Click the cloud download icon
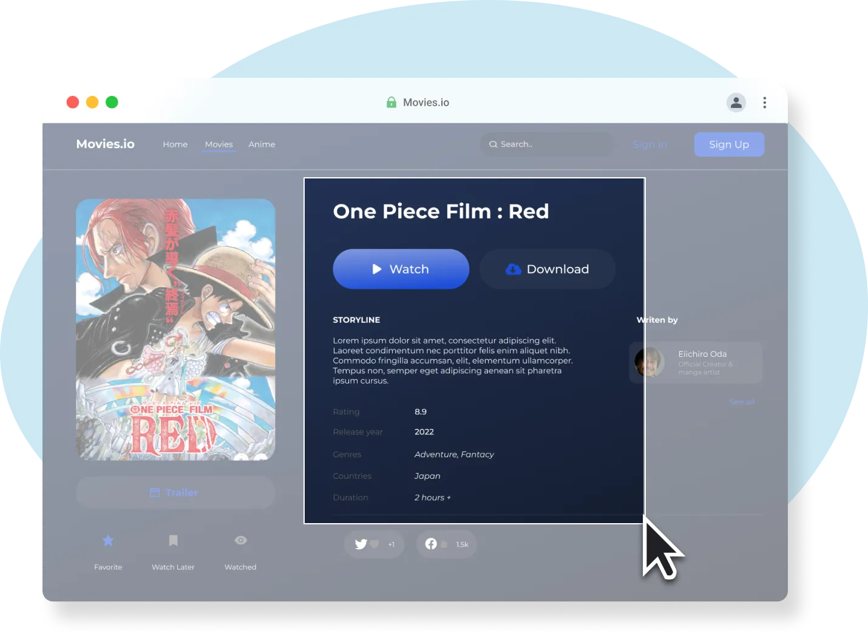 click(514, 269)
